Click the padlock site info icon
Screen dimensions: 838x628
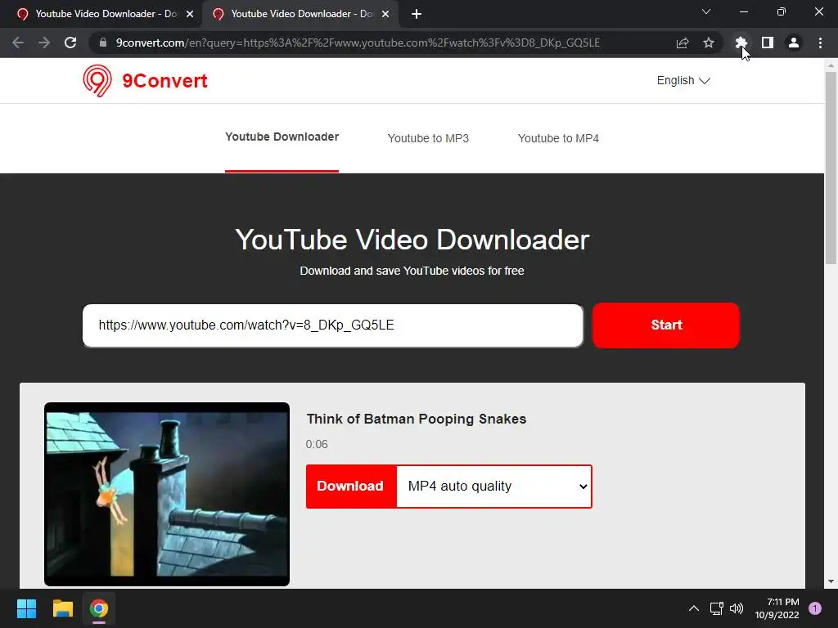[103, 43]
